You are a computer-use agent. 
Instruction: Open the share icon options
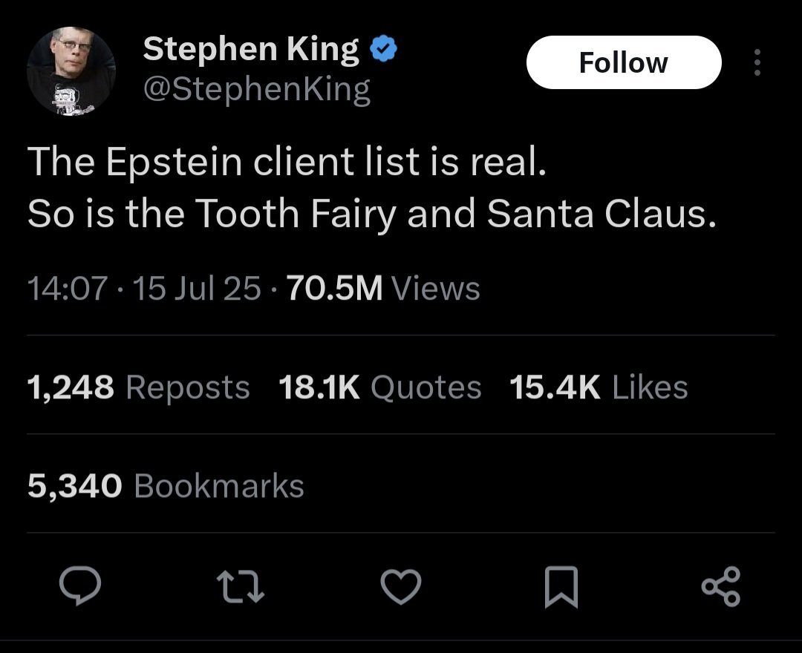pyautogui.click(x=720, y=587)
